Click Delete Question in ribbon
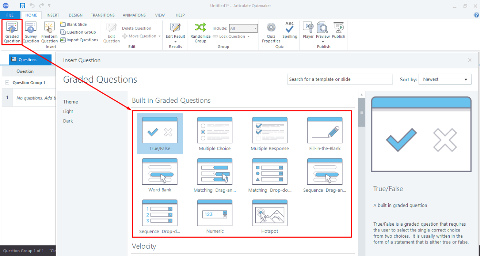The width and height of the screenshot is (480, 256). point(137,28)
